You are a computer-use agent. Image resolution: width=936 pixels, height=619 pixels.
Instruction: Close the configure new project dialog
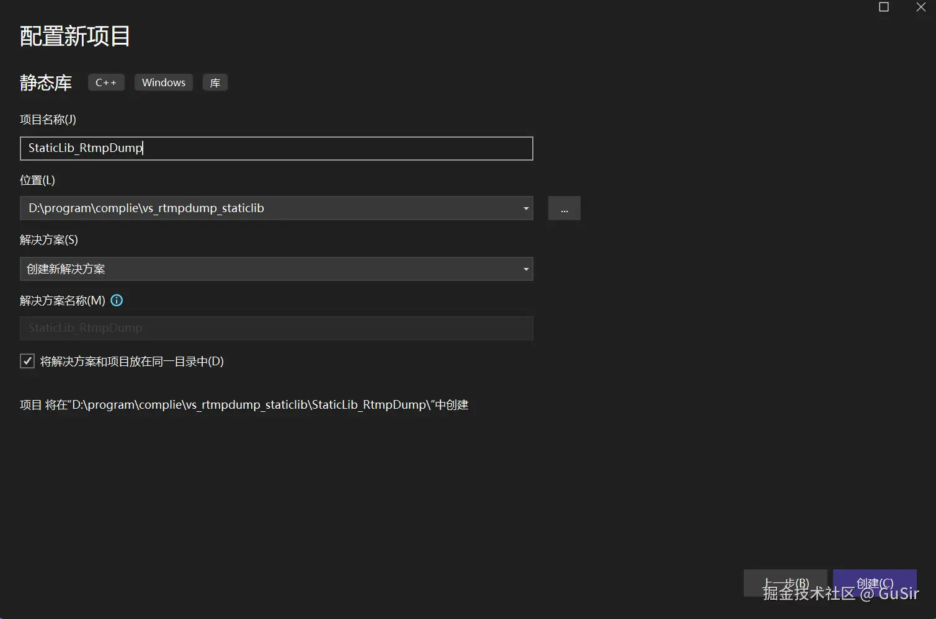click(x=920, y=7)
